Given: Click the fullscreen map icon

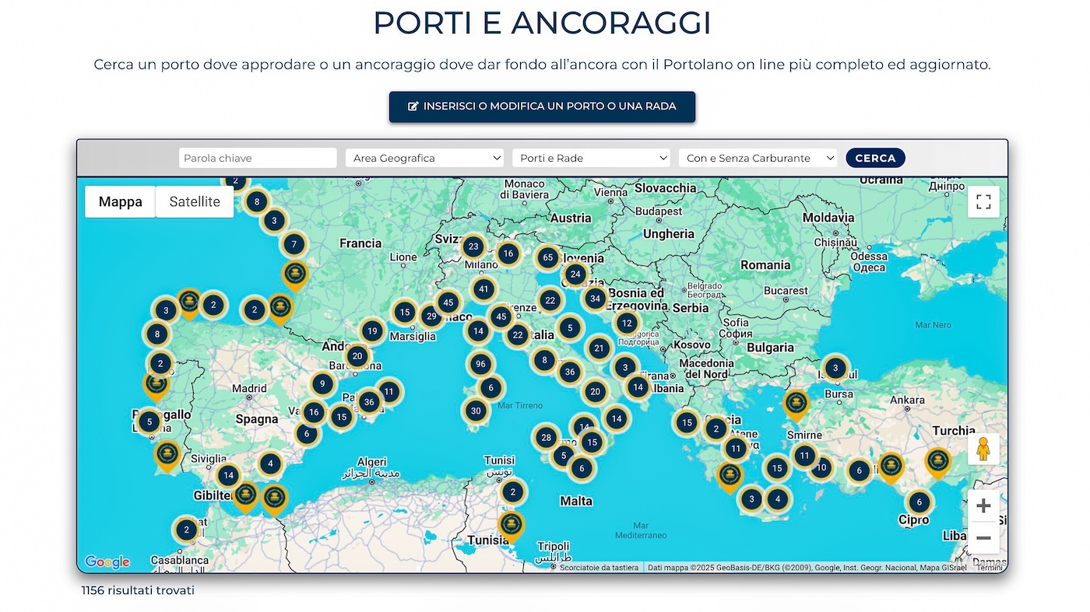Looking at the screenshot, I should click(983, 201).
